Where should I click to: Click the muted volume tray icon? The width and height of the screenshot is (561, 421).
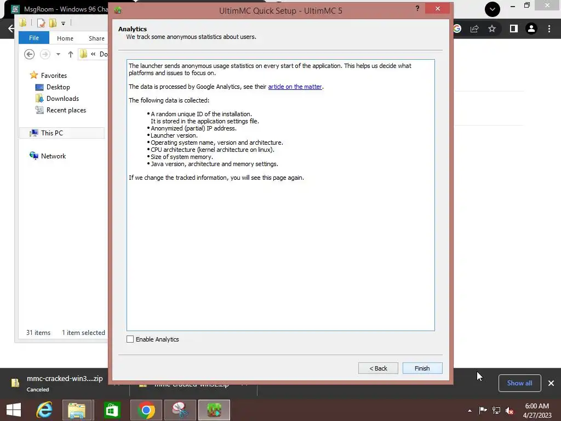point(510,410)
